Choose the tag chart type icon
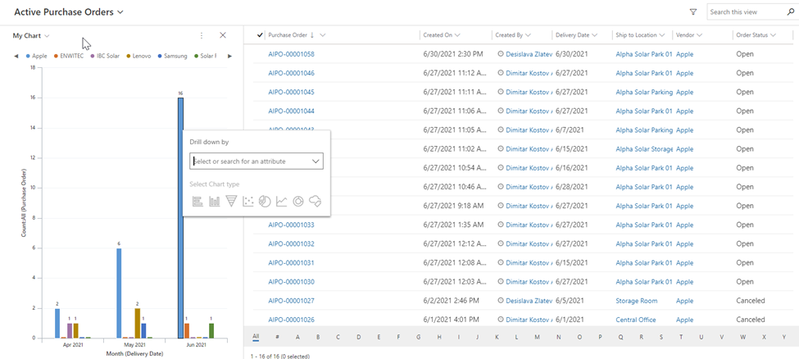Screen dimensions: 799x359 [315, 202]
